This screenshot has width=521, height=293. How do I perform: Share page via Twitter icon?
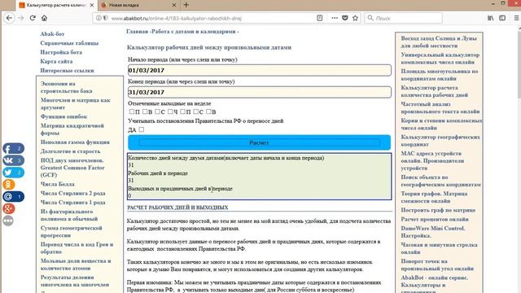[13, 173]
